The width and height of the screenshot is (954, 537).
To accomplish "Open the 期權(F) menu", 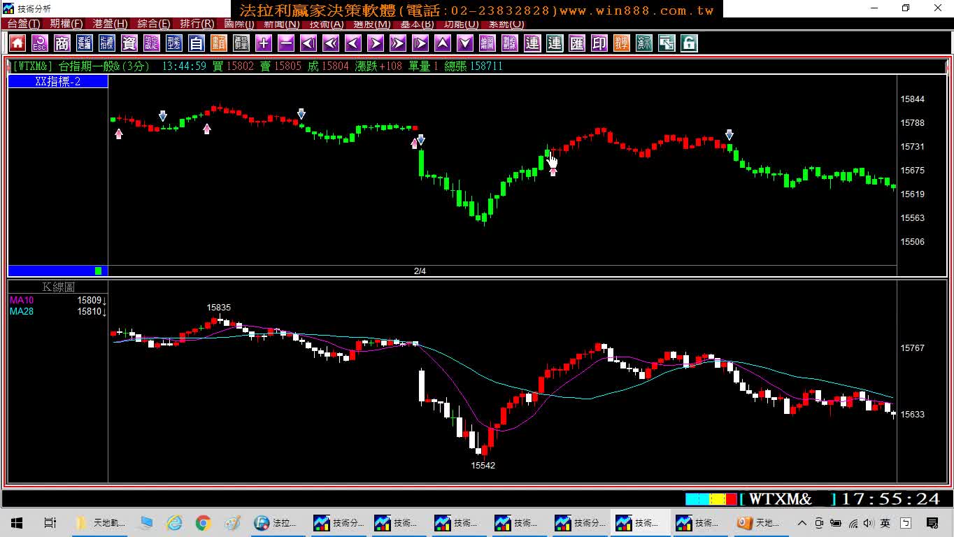I will point(66,24).
